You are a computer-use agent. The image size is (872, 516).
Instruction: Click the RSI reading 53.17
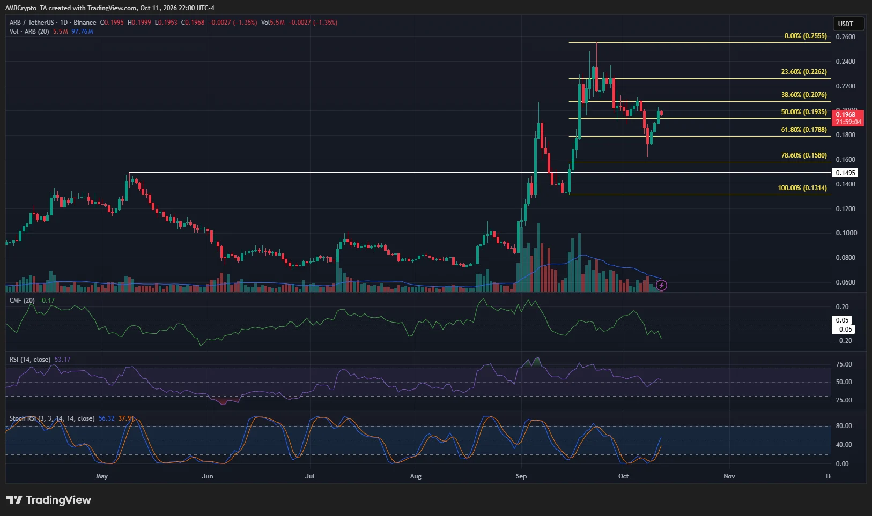pyautogui.click(x=62, y=360)
